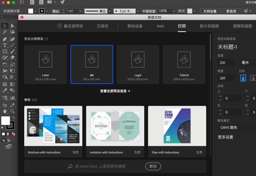Select the Type tool

[x=5, y=45]
